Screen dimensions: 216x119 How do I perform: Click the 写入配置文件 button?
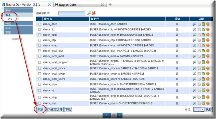click(x=54, y=110)
